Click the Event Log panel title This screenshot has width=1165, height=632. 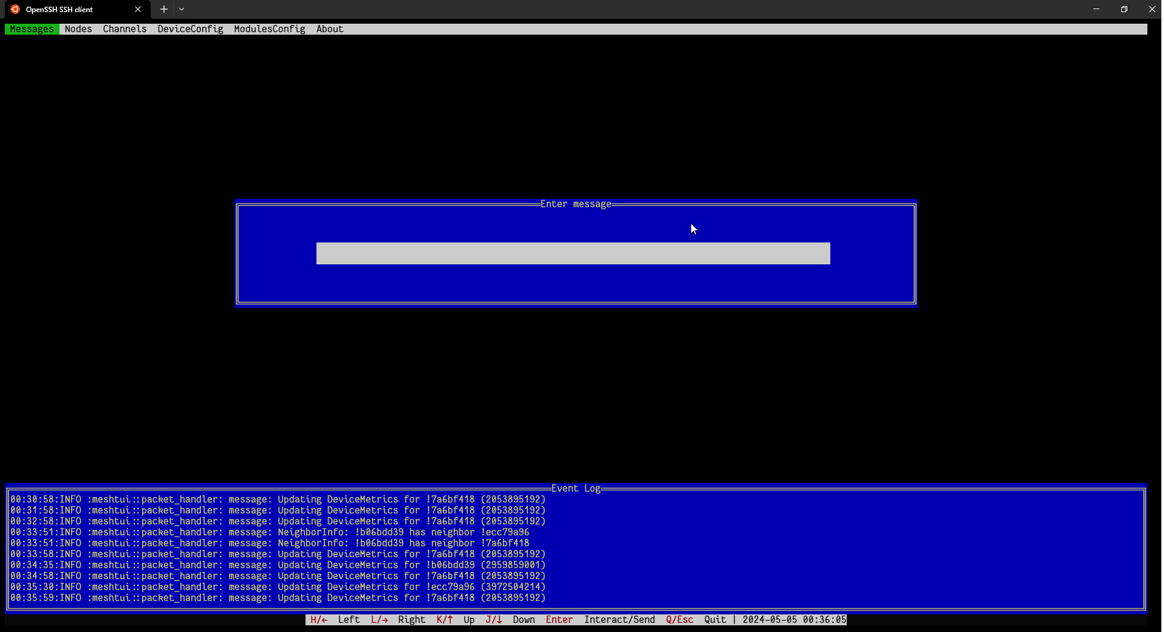[x=576, y=489]
